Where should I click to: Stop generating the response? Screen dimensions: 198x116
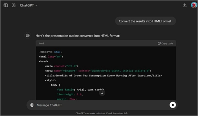coord(172,105)
